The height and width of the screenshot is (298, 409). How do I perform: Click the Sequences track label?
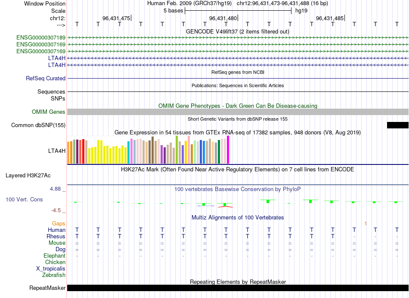click(x=51, y=91)
